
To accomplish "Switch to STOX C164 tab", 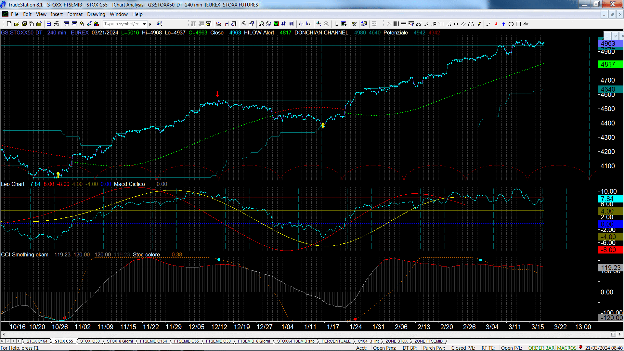I will pos(37,341).
